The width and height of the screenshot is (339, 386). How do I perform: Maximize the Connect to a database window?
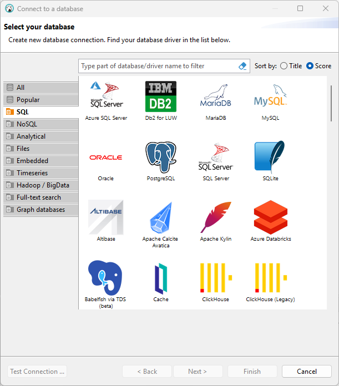(x=300, y=9)
